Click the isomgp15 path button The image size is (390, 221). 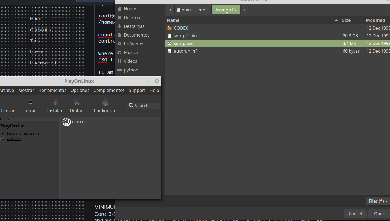226,10
